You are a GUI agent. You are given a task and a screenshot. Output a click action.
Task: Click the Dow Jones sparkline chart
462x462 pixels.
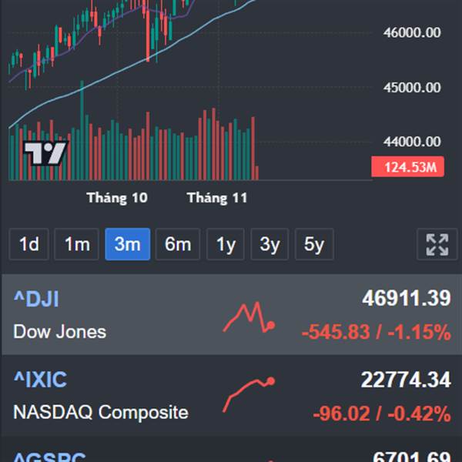(x=249, y=317)
